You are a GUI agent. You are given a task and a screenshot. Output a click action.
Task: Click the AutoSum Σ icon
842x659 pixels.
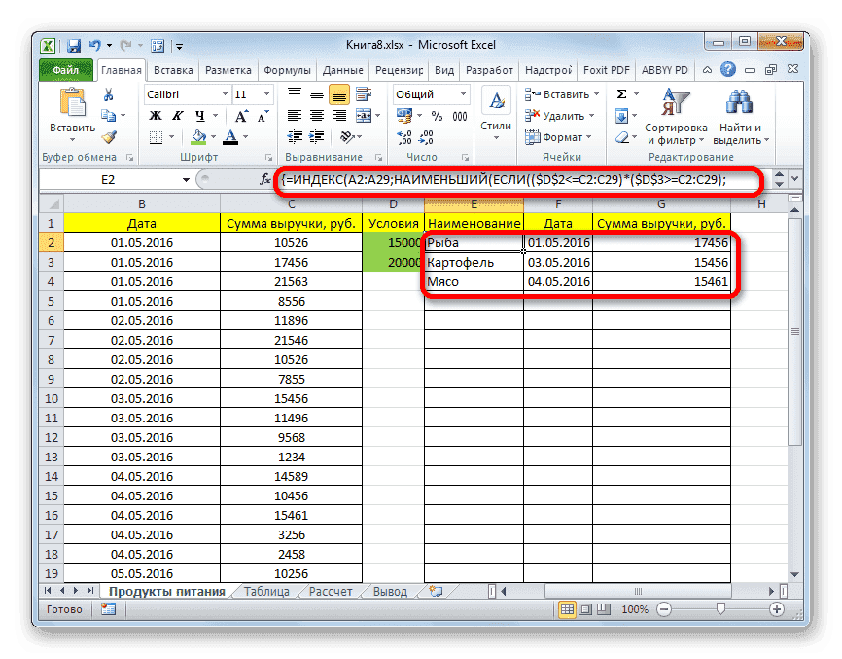tap(621, 94)
